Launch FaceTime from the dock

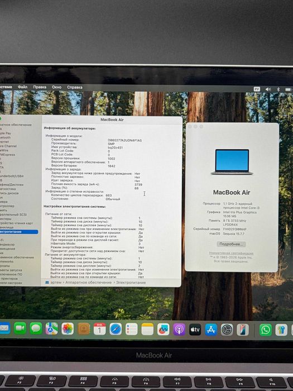pos(20,328)
